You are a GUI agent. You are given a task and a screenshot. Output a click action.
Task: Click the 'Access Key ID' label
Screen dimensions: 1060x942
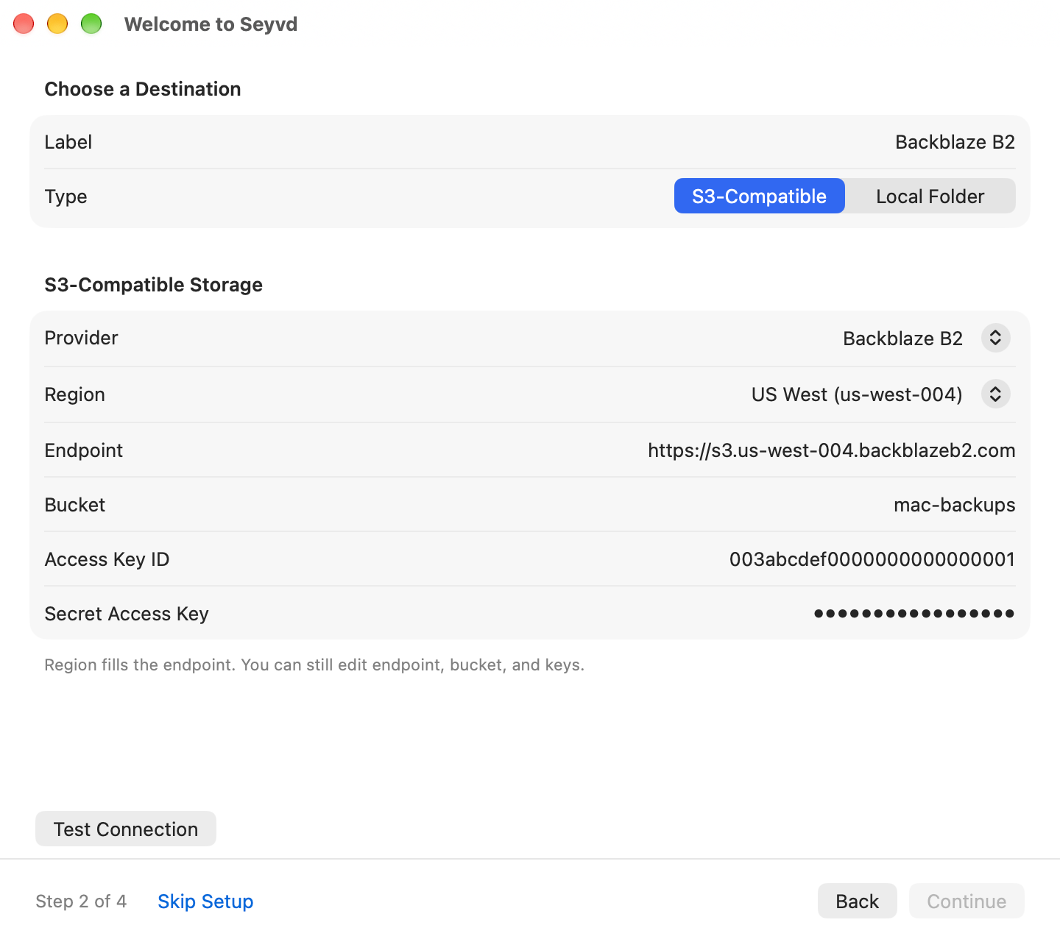coord(107,559)
